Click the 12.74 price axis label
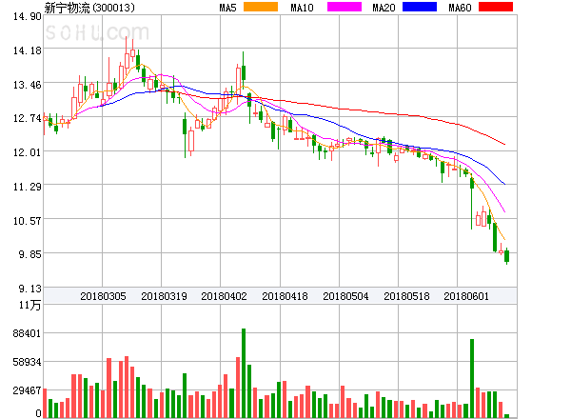571x419 pixels. 28,118
